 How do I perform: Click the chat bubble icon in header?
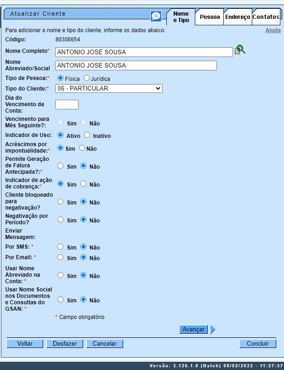[156, 16]
